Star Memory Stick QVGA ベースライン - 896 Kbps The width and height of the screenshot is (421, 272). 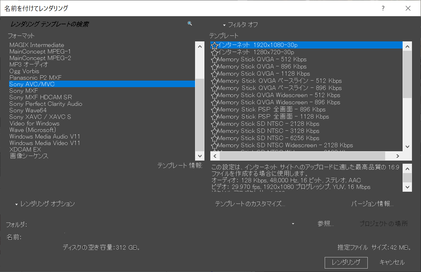[214, 88]
